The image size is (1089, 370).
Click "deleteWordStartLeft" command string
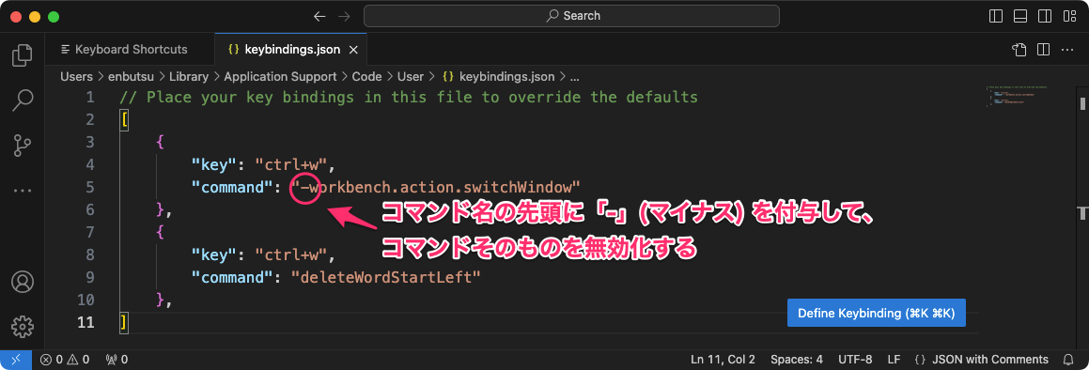click(385, 277)
